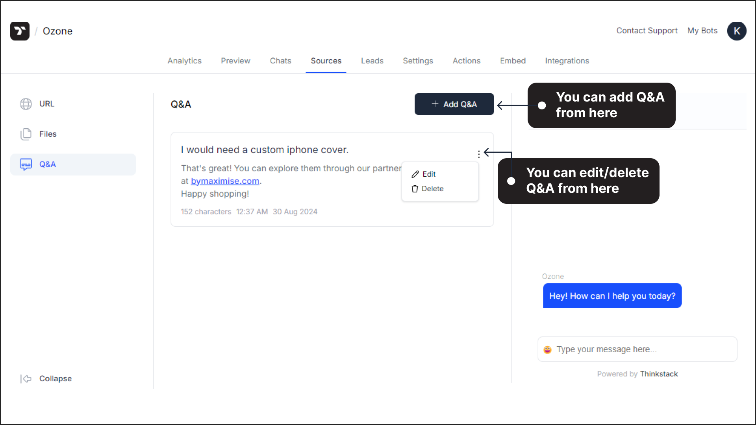Viewport: 756px width, 425px height.
Task: Switch to the Analytics tab
Action: click(184, 61)
